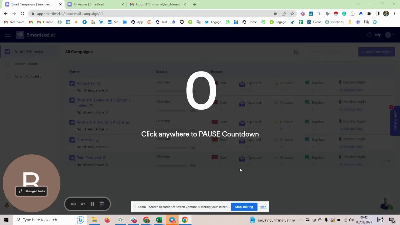
Task: Focus the campaign search field
Action: pos(329,52)
